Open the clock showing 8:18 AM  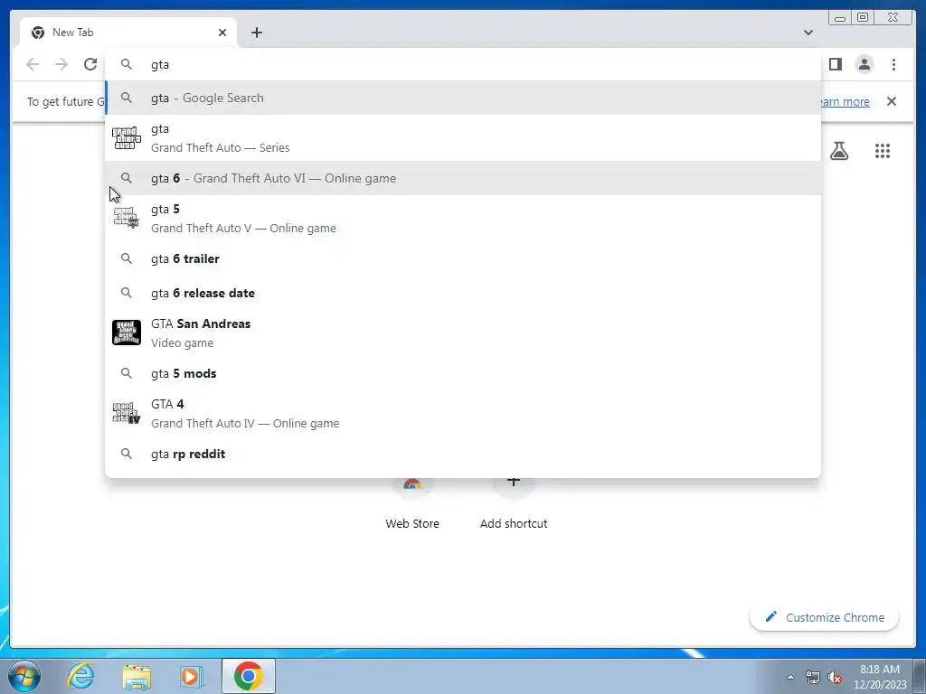879,677
